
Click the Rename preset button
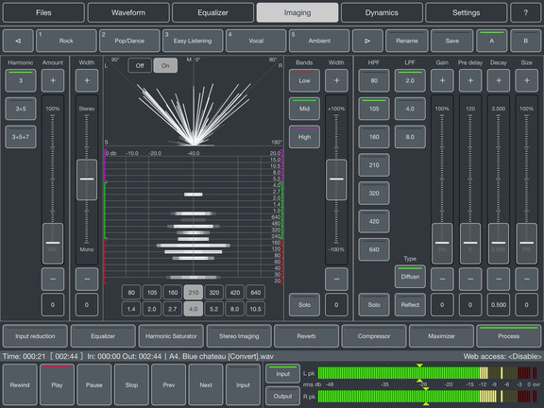tap(407, 41)
